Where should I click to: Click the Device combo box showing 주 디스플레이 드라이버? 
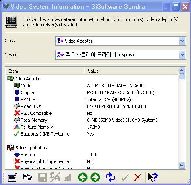tap(120, 55)
